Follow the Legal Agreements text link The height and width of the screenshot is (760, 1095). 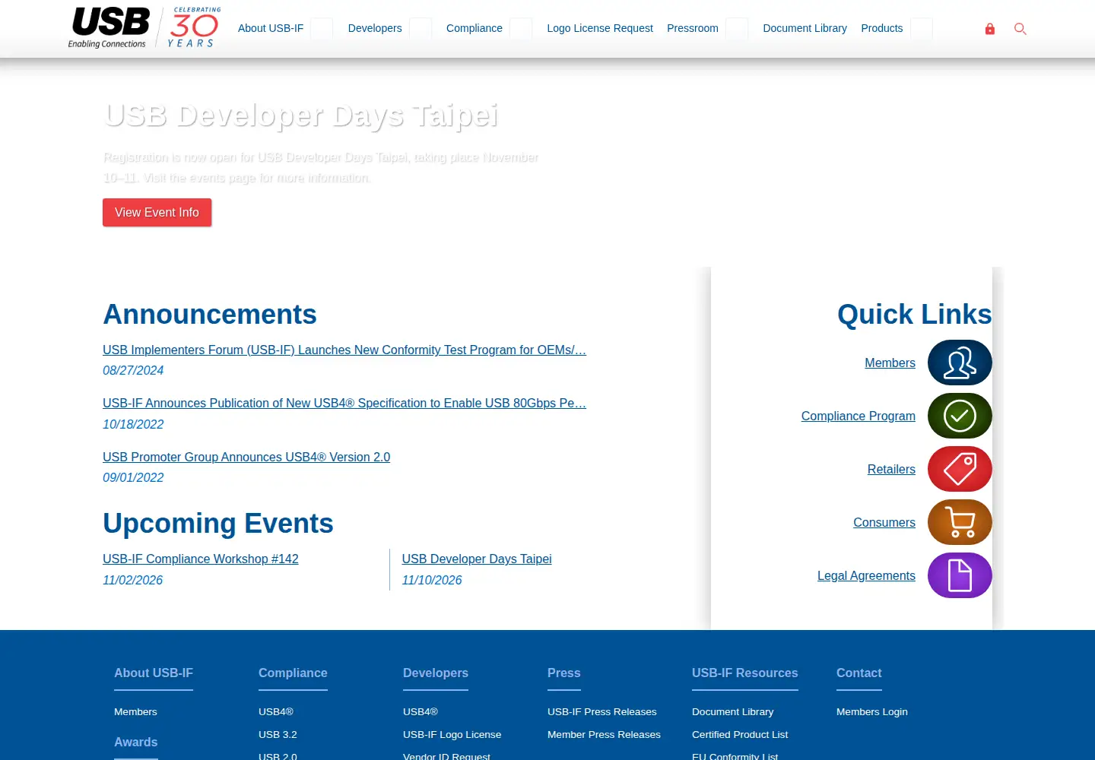pos(866,576)
